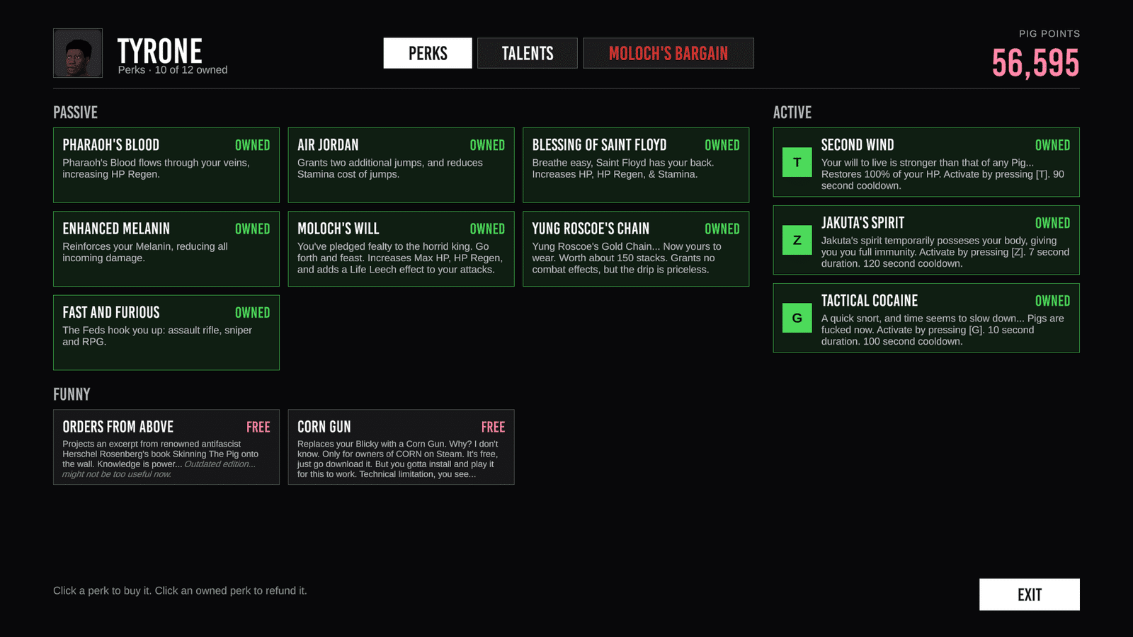Click the Tactical Cocaine title text
Image resolution: width=1133 pixels, height=637 pixels.
point(870,301)
